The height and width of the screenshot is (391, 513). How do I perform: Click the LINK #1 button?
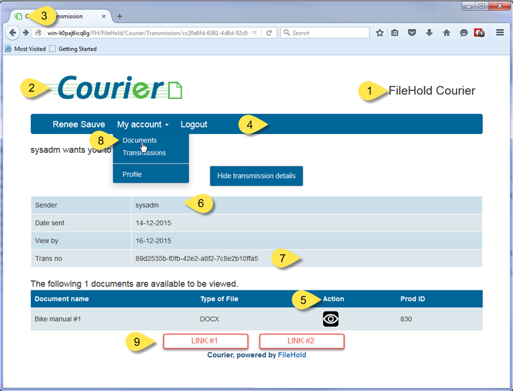click(205, 341)
